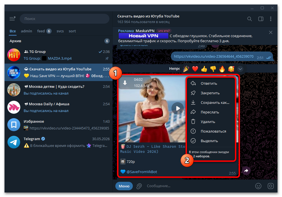Click the @SaveFromVkBot mention link
Image resolution: width=282 pixels, height=197 pixels.
coord(142,172)
